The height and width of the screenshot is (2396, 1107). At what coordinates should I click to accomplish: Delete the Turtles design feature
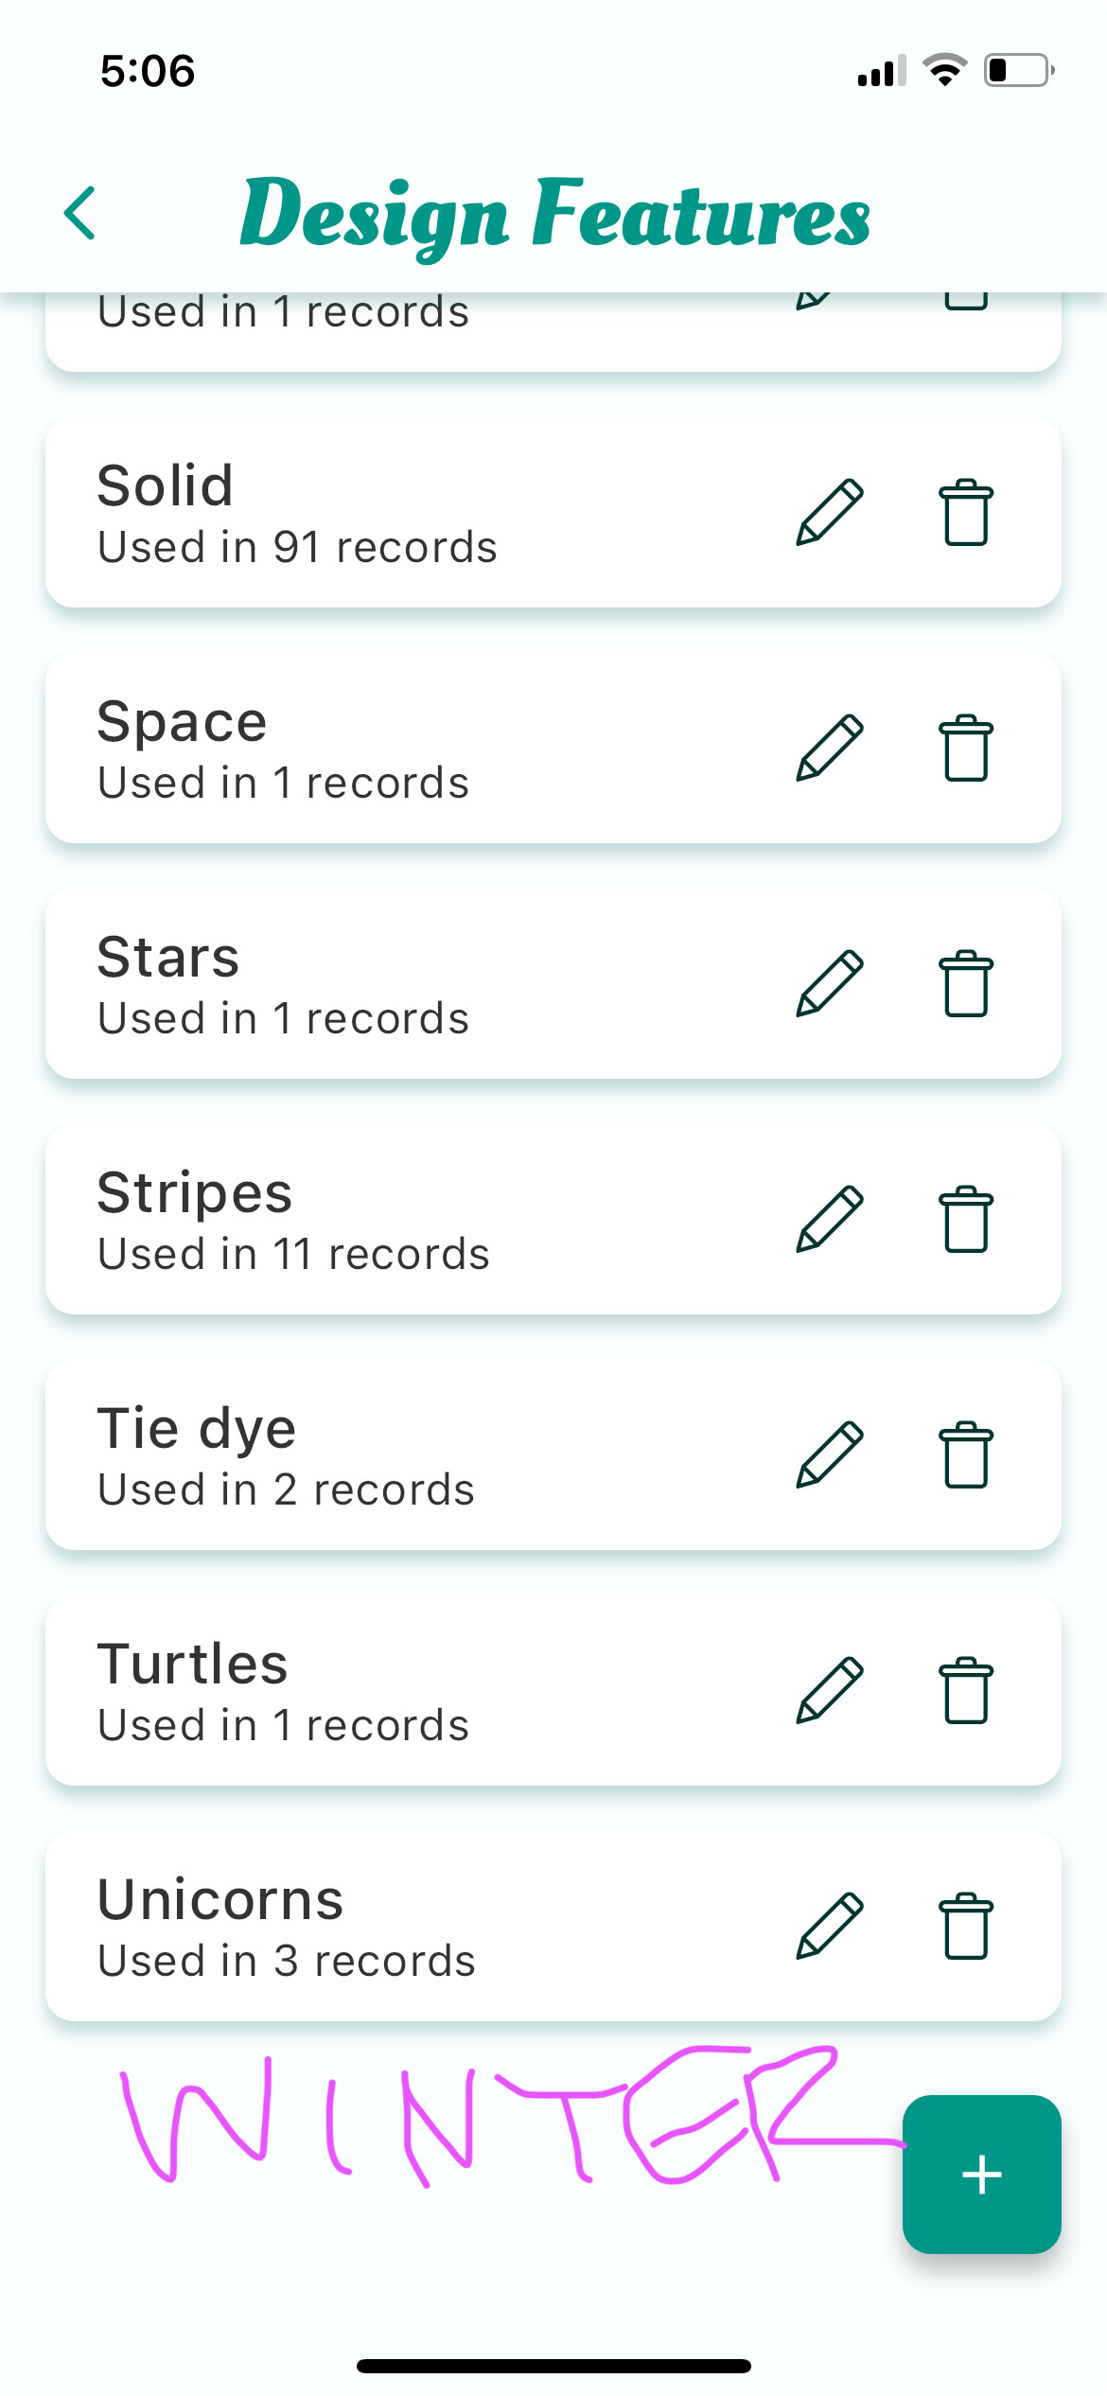click(x=965, y=1690)
